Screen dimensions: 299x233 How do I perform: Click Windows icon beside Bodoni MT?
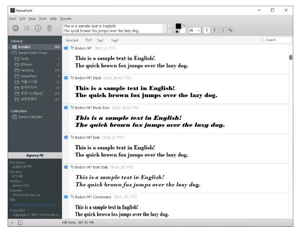point(66,48)
